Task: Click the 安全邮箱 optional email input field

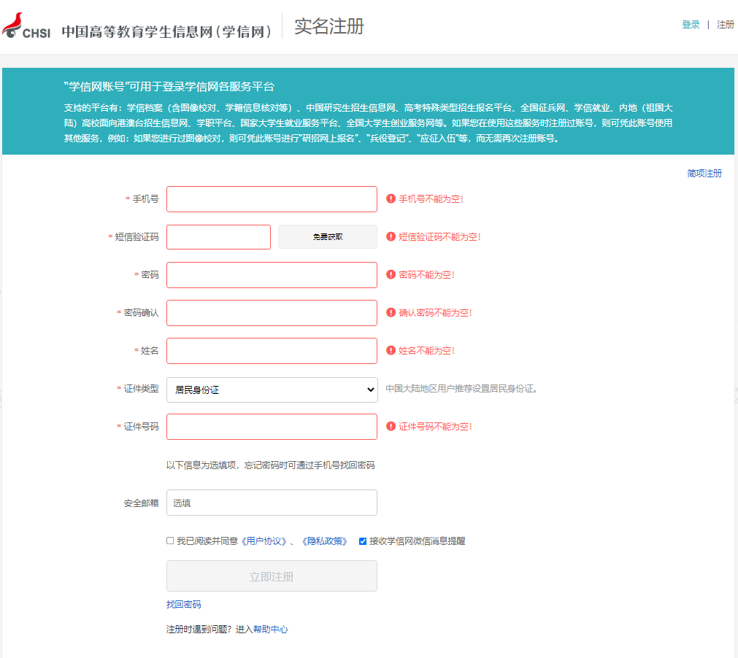Action: (272, 502)
